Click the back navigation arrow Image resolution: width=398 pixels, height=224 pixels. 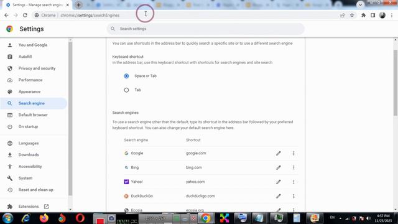6,15
